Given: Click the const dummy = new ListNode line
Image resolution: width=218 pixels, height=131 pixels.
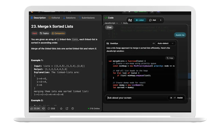Looking at the screenshot, I should pos(128,85).
